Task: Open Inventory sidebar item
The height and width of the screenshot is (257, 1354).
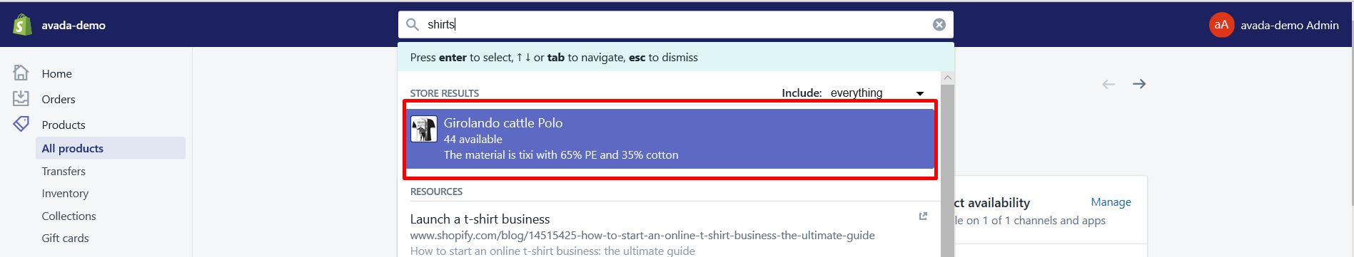Action: point(65,194)
